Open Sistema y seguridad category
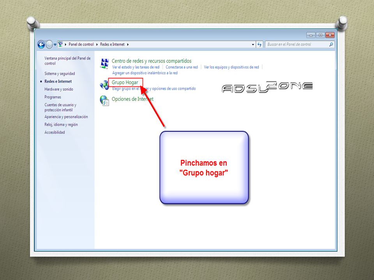Viewport: 374px width, 280px height. 60,73
